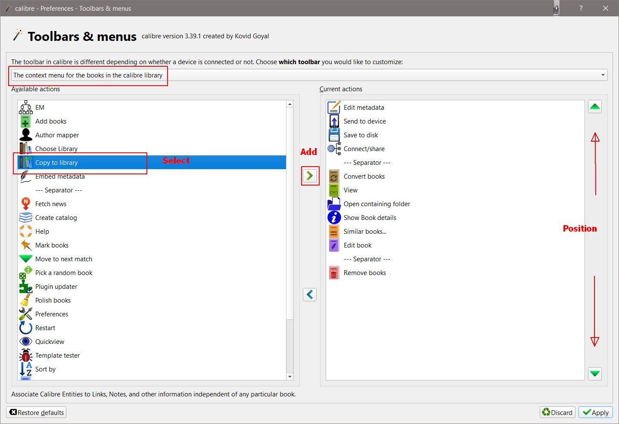Click the Help lifebuoy icon
The height and width of the screenshot is (424, 619).
tap(26, 231)
